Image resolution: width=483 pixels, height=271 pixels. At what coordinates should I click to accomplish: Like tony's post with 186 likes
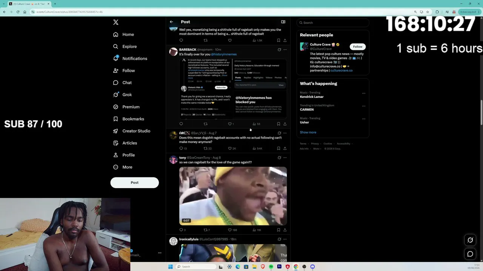pyautogui.click(x=230, y=230)
